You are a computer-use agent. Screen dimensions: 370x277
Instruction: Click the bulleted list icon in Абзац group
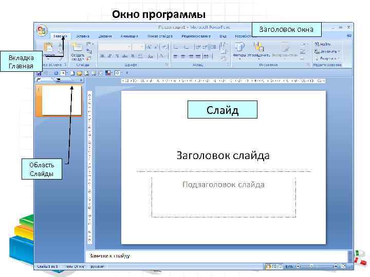coord(176,47)
